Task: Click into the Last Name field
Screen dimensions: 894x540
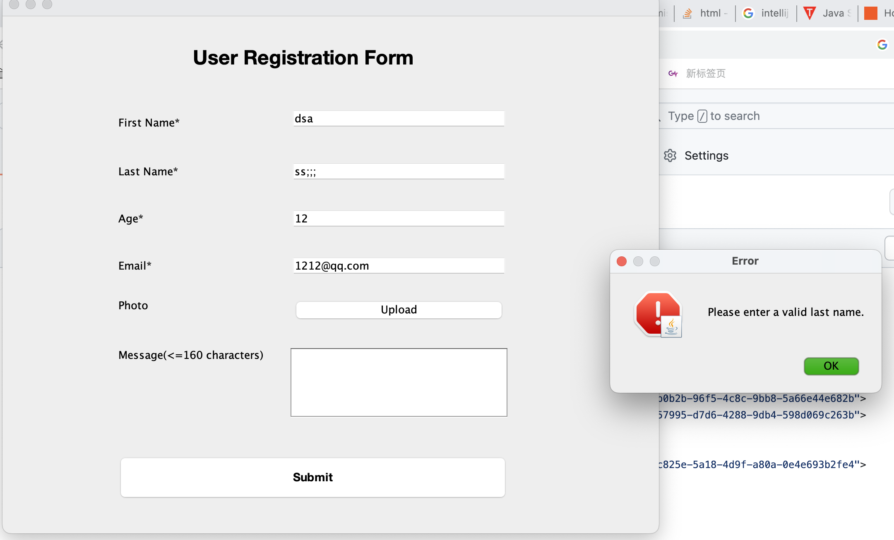Action: [399, 172]
